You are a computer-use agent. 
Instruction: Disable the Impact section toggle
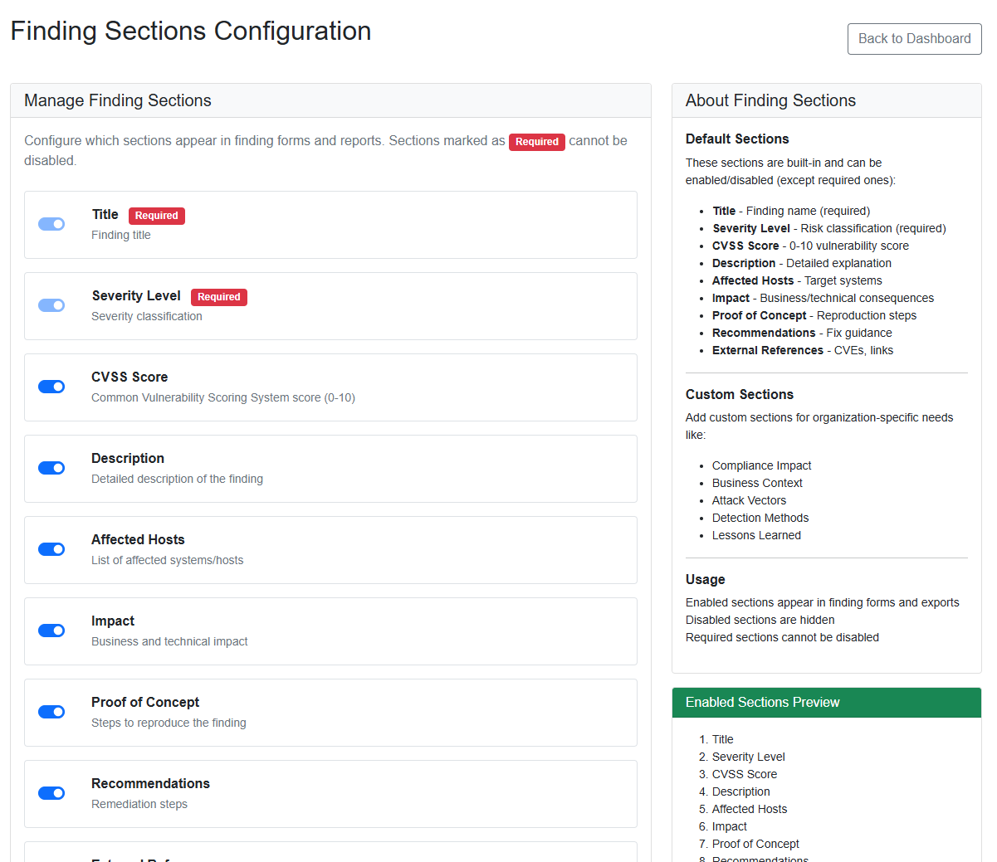pos(51,631)
